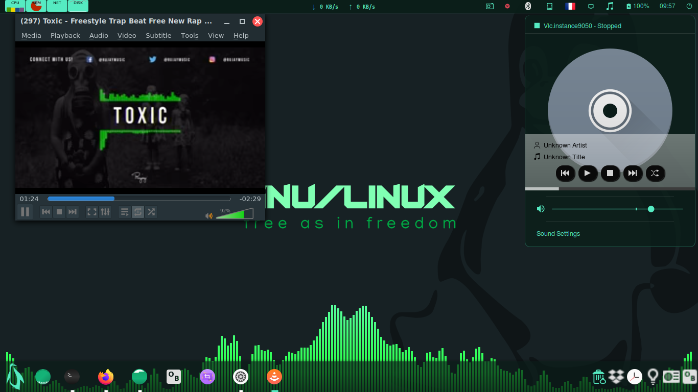
Task: Click the lightbulb dock icon
Action: (x=653, y=377)
